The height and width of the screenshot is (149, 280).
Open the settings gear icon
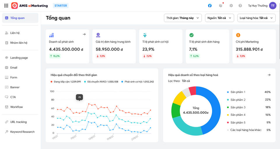click(x=231, y=6)
